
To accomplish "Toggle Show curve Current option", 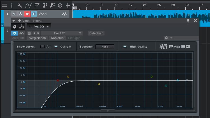I will (56, 47).
